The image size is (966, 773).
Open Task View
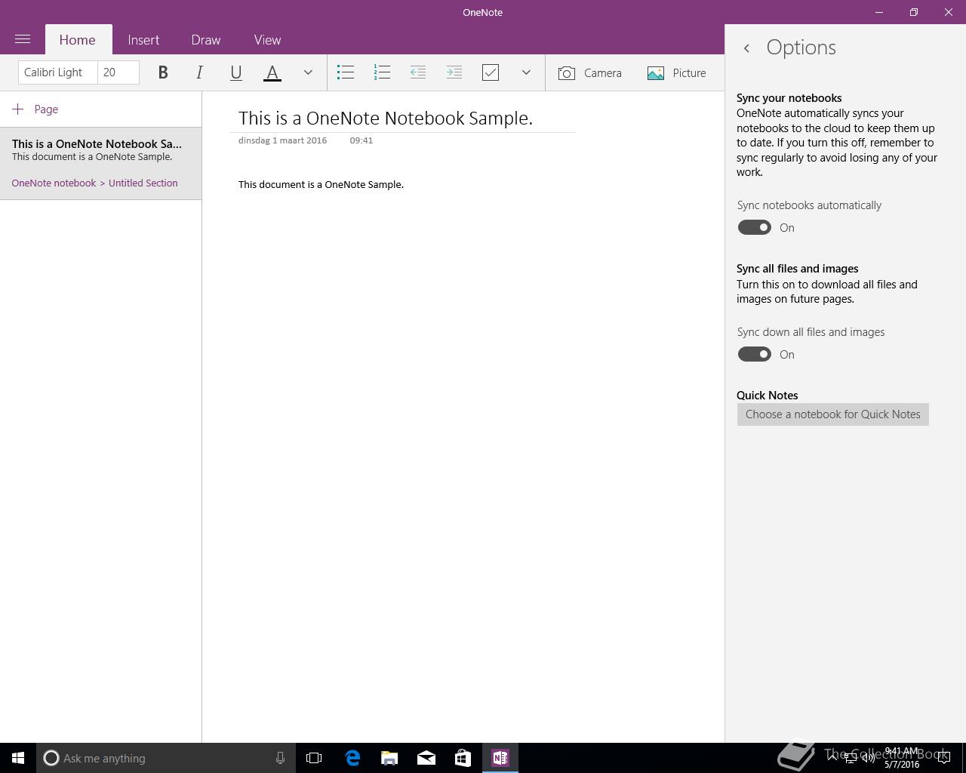(314, 758)
